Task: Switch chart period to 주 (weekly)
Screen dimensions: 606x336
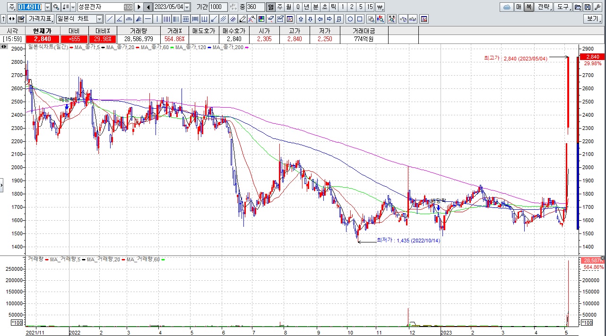Action: pyautogui.click(x=279, y=7)
